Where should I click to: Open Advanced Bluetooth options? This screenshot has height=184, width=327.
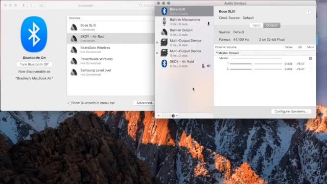[145, 103]
